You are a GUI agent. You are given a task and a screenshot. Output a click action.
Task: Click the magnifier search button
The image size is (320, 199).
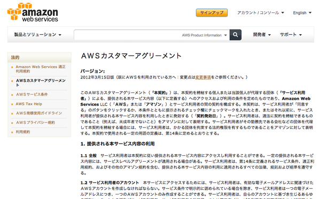pyautogui.click(x=235, y=35)
